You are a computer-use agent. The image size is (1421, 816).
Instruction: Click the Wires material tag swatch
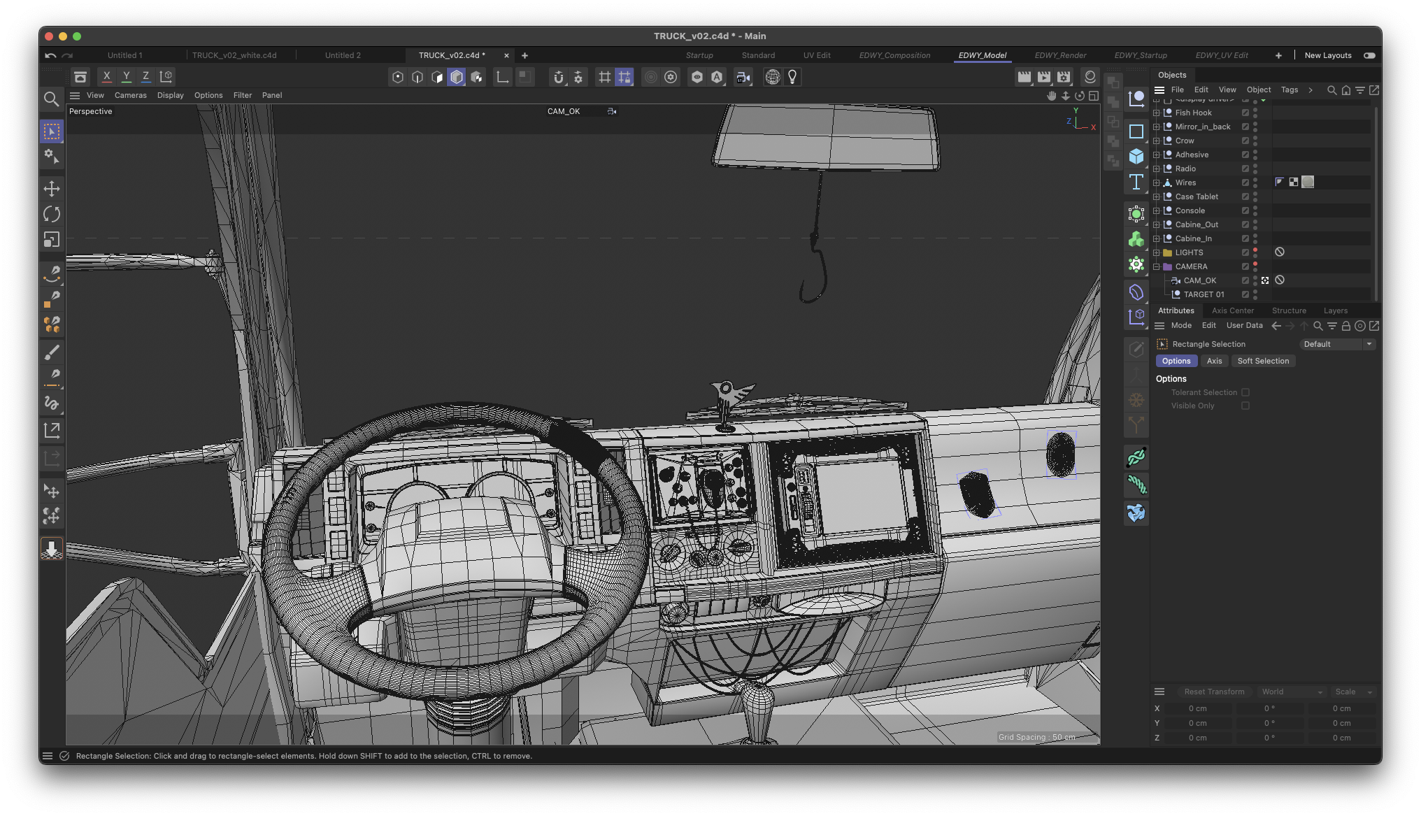tap(1308, 182)
